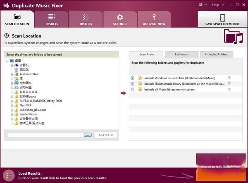Click filter icon for iTunes music library
This screenshot has height=183, width=248.
pos(229,83)
